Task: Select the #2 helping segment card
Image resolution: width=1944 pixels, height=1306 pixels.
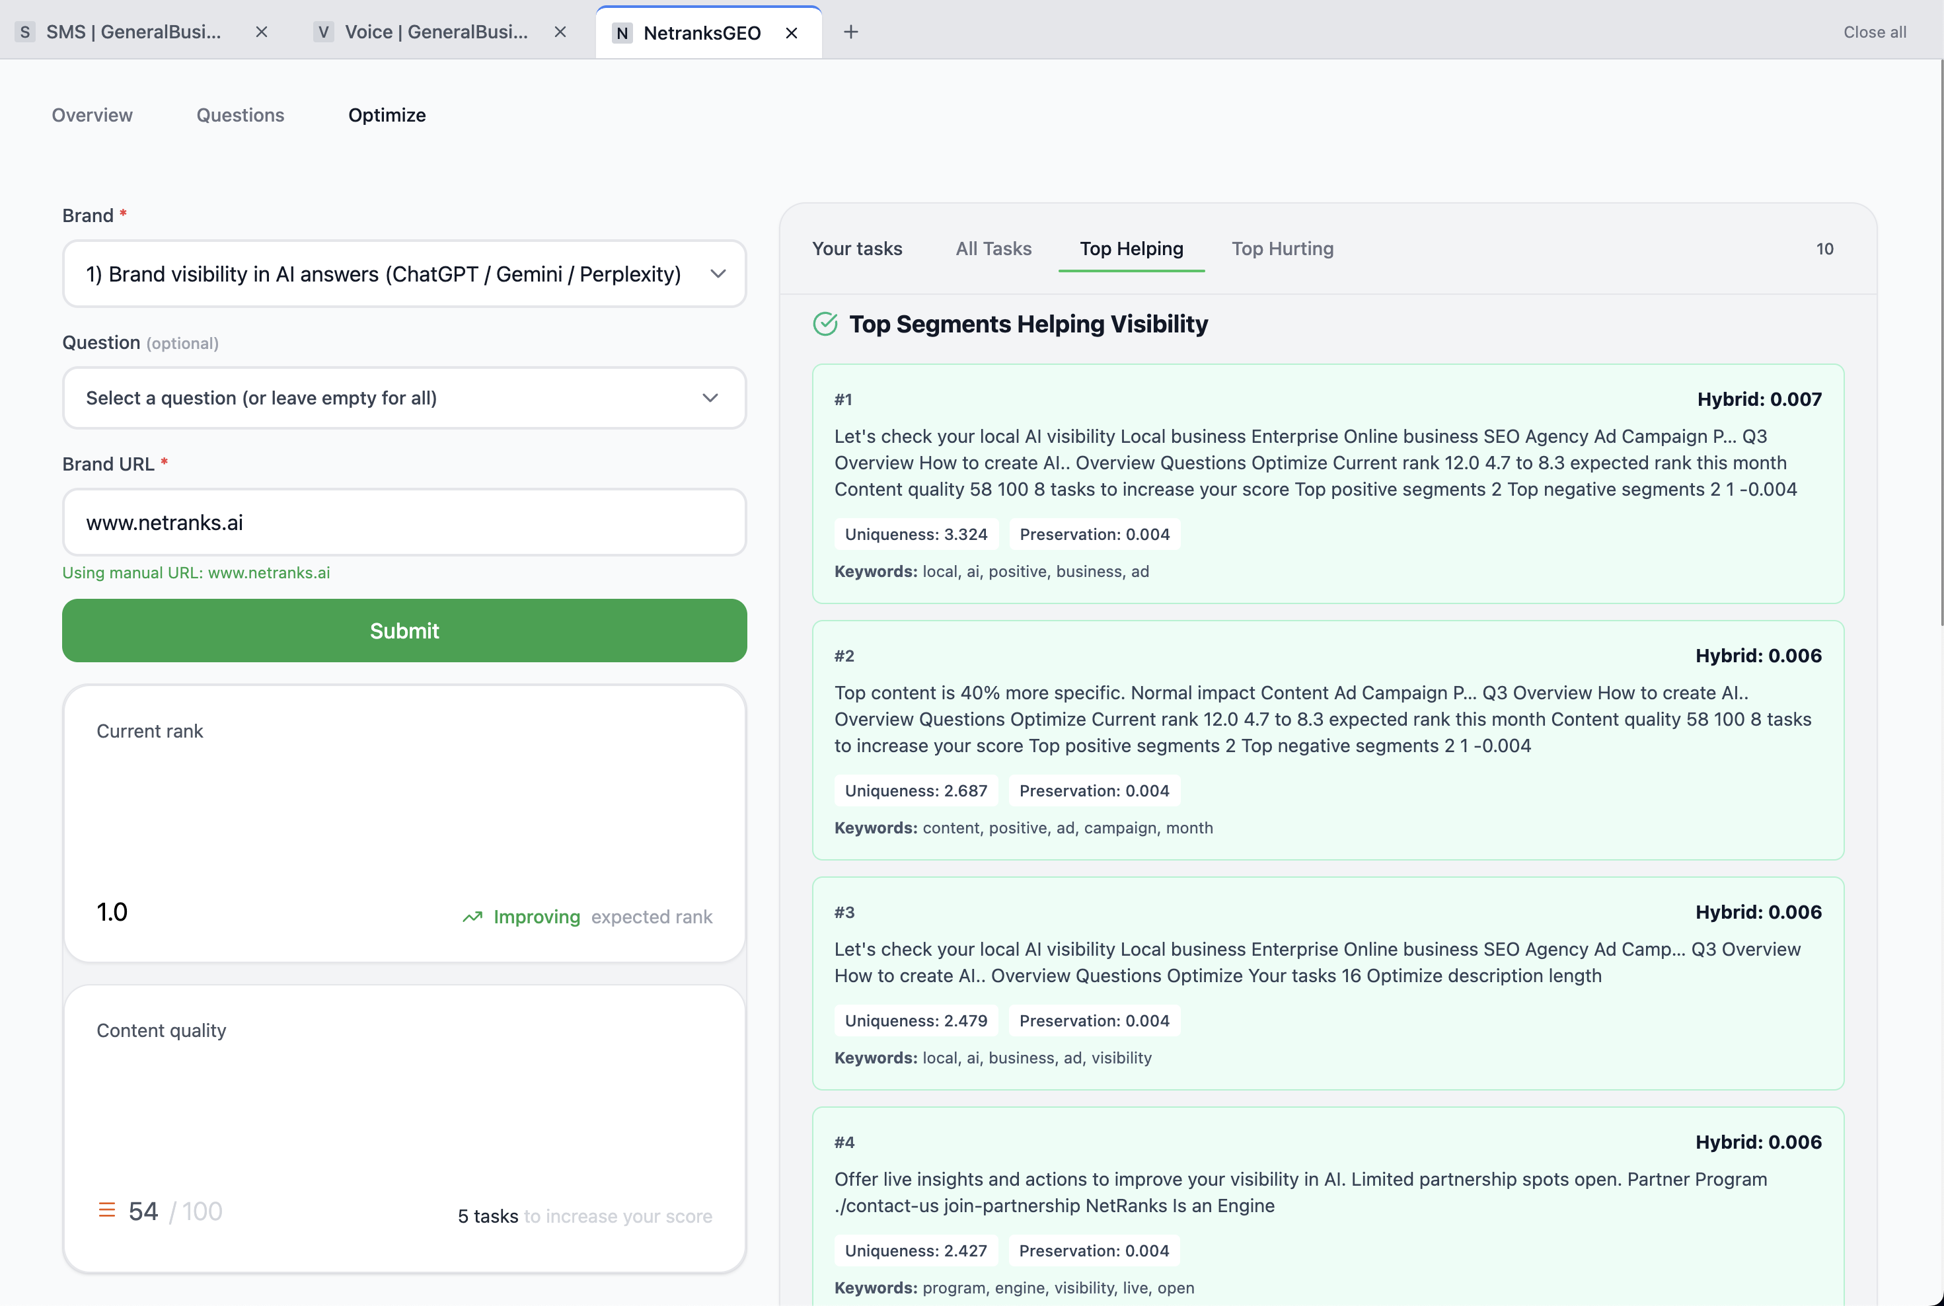Action: pos(1327,740)
